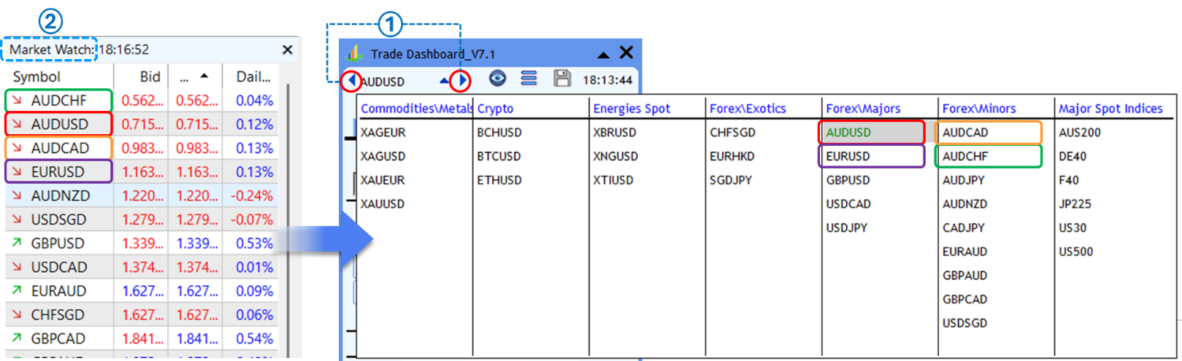The height and width of the screenshot is (361, 1182).
Task: Choose AUDCHF in the Forex Minors list
Action: pos(965,157)
